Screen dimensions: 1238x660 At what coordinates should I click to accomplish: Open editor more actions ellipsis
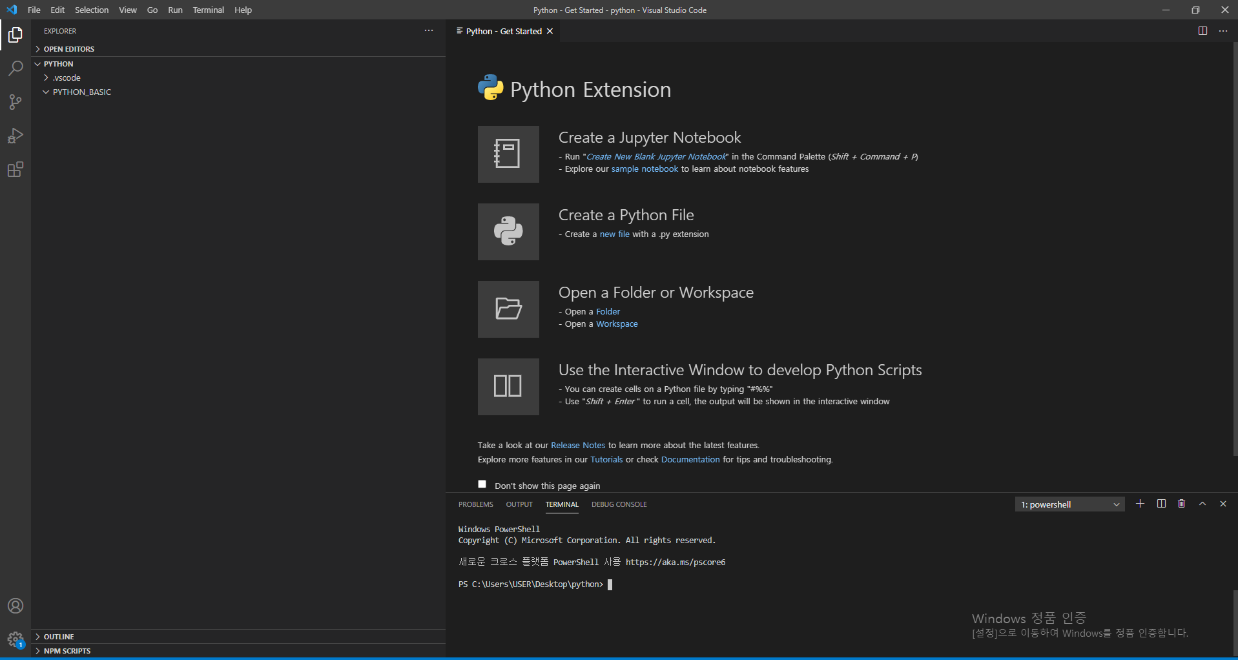coord(1223,31)
